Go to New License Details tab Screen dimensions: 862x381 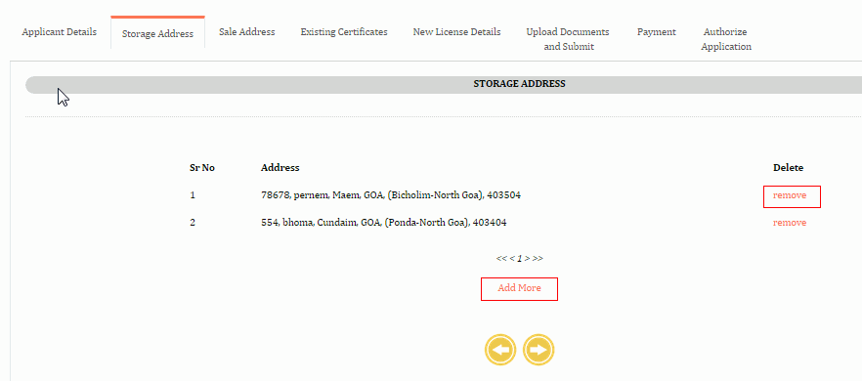pos(456,32)
